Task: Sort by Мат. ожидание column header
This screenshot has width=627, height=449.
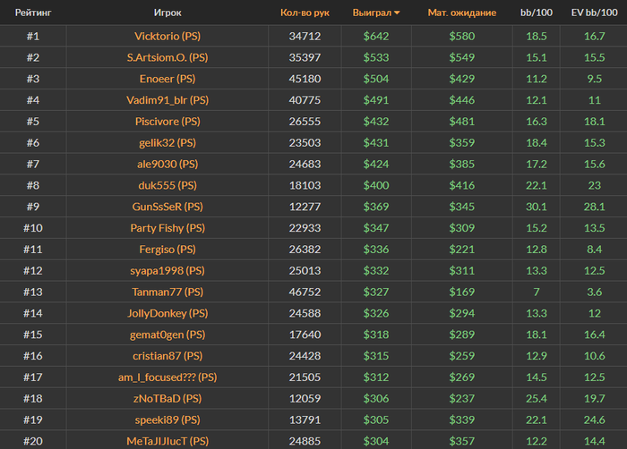Action: [x=462, y=13]
